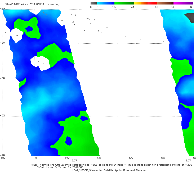This screenshot has width=196, height=172.
Task: Click the longitude label '-145' on the bottom axis
Action: (34, 158)
